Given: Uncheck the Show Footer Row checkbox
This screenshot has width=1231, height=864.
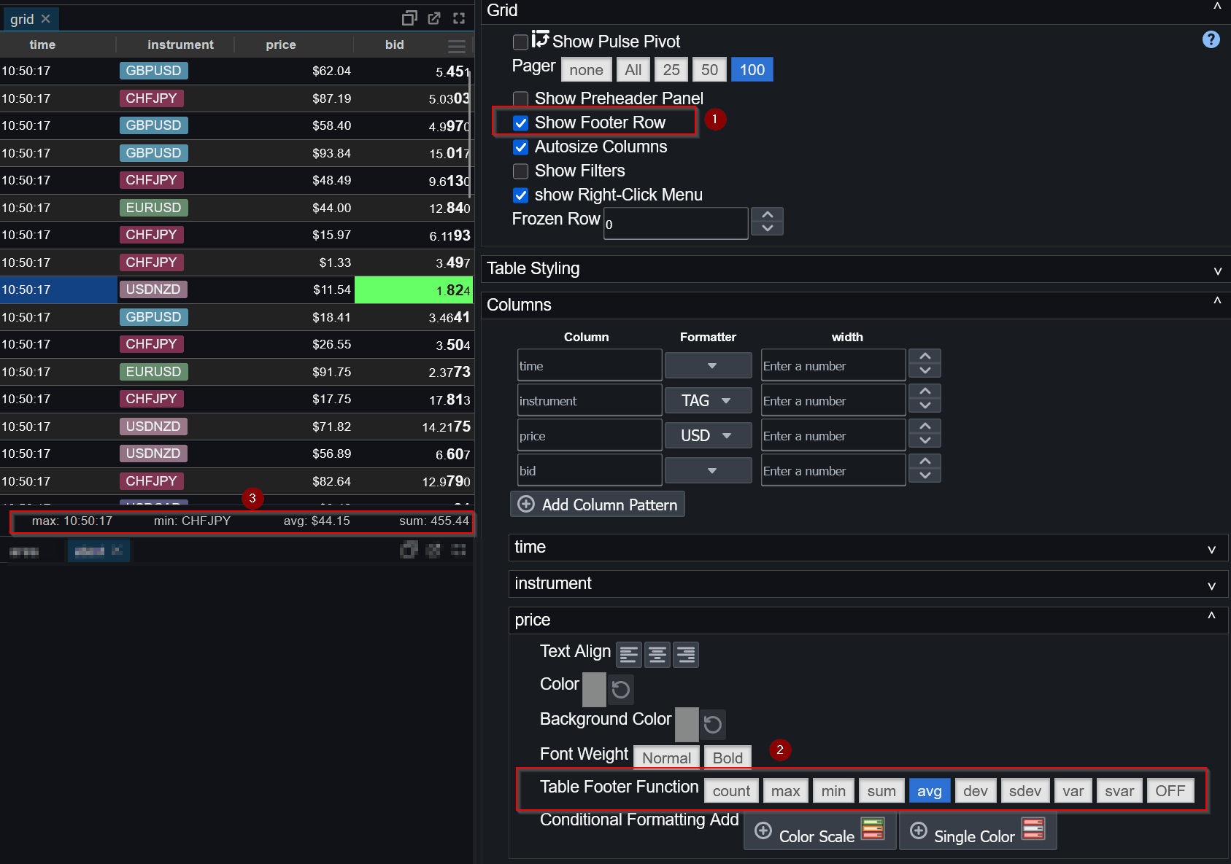Looking at the screenshot, I should 521,123.
